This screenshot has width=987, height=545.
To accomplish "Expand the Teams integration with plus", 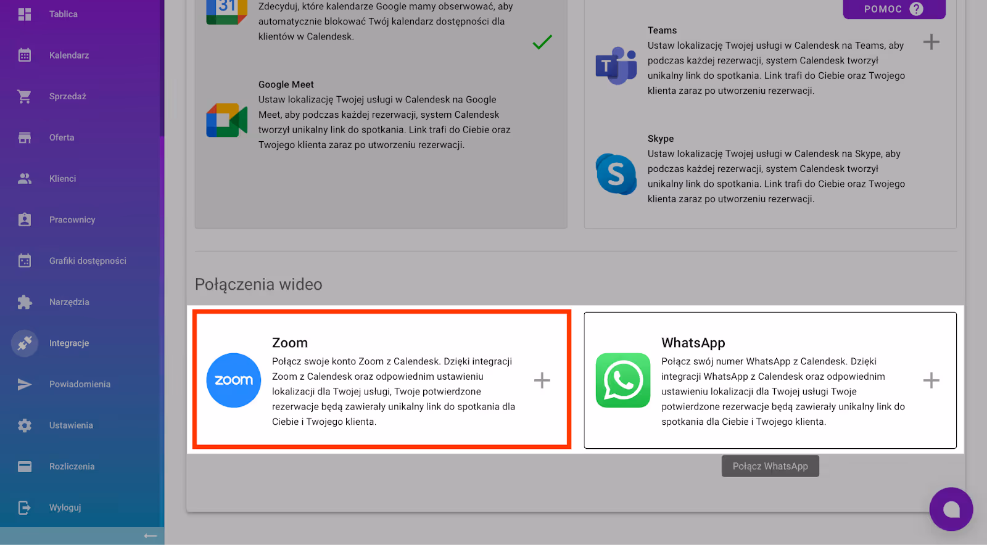I will (x=931, y=42).
